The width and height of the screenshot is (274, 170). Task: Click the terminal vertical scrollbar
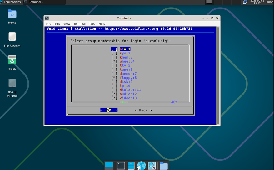[x=218, y=75]
